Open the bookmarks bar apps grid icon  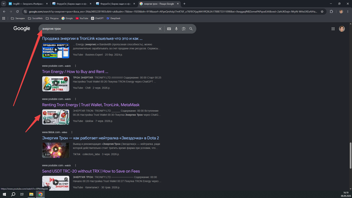[x=4, y=18]
